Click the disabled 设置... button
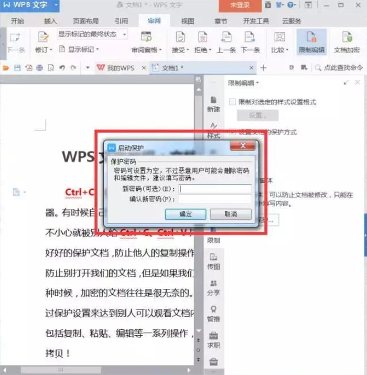Image resolution: width=367 pixels, height=375 pixels. click(258, 115)
